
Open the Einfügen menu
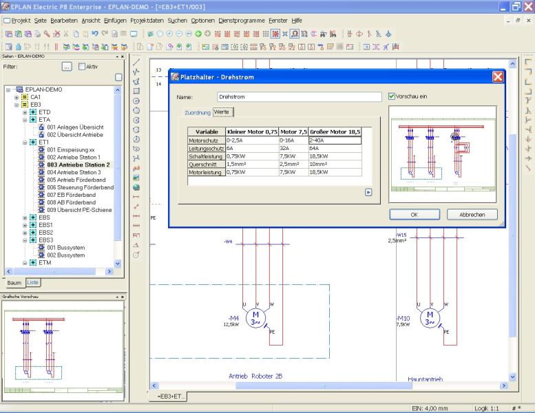coord(115,21)
